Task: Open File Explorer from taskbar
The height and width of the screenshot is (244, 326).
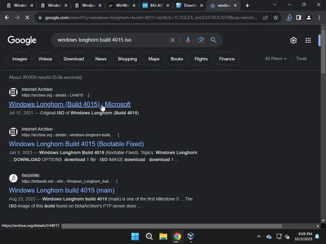Action: 163,236
